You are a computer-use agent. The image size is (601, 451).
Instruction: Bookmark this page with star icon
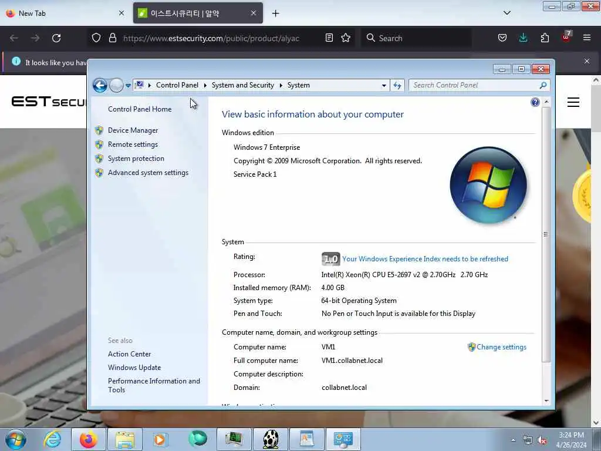346,38
